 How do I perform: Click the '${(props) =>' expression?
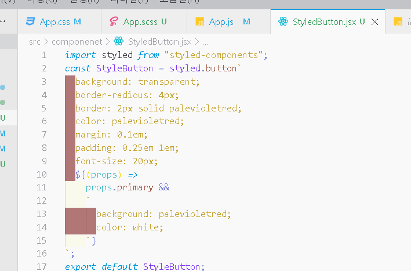coord(107,175)
